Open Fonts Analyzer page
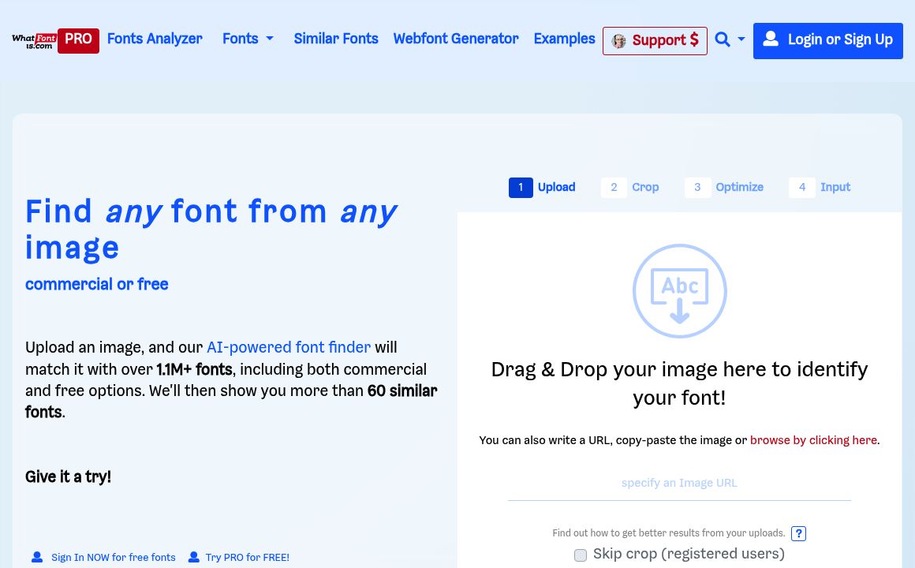Screen dimensions: 915x568 coord(155,39)
